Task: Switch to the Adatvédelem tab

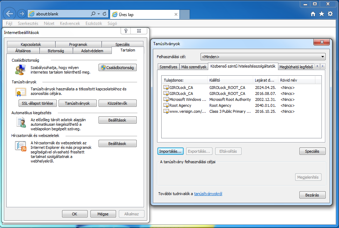Action: [92, 51]
